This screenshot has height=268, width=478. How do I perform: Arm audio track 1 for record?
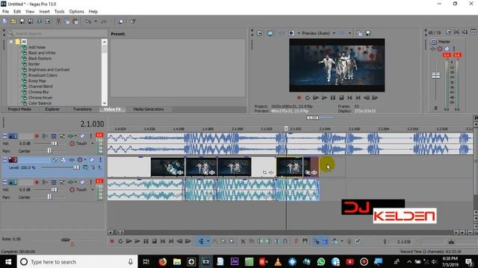click(x=37, y=135)
